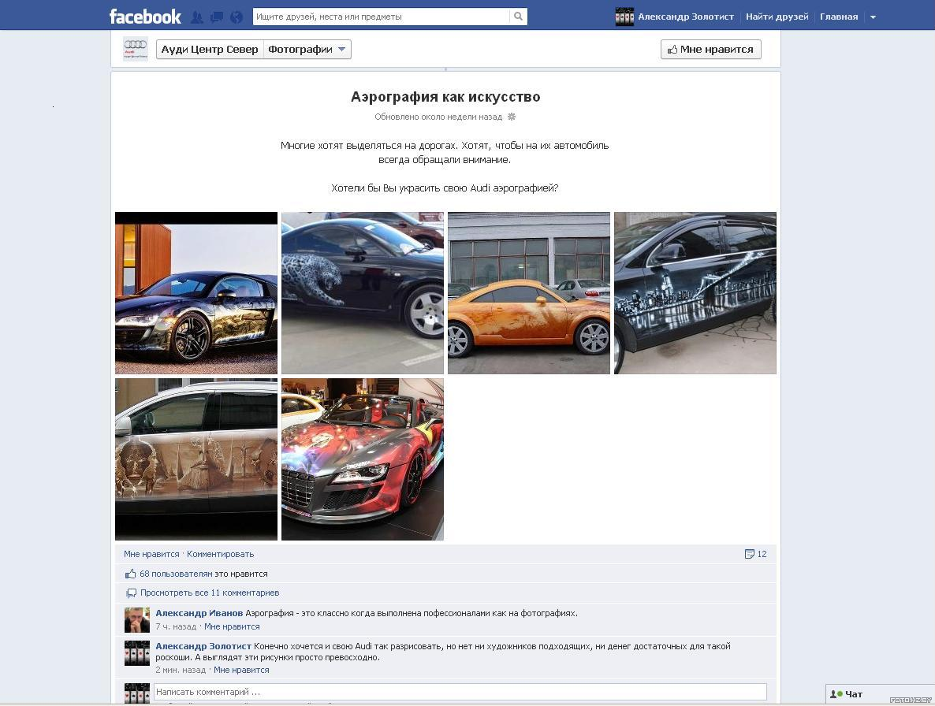Click Комментировать under the album
Viewport: 935px width, 706px height.
point(220,554)
